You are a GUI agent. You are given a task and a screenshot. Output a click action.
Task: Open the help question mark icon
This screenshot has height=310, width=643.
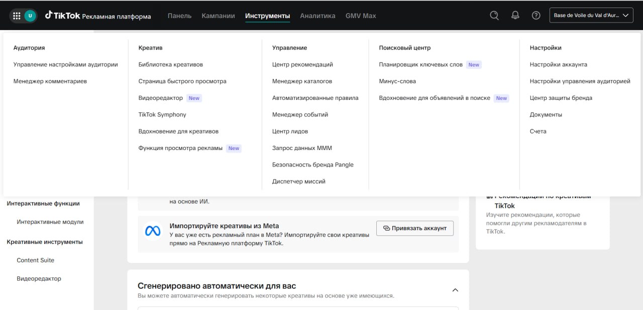coord(536,16)
